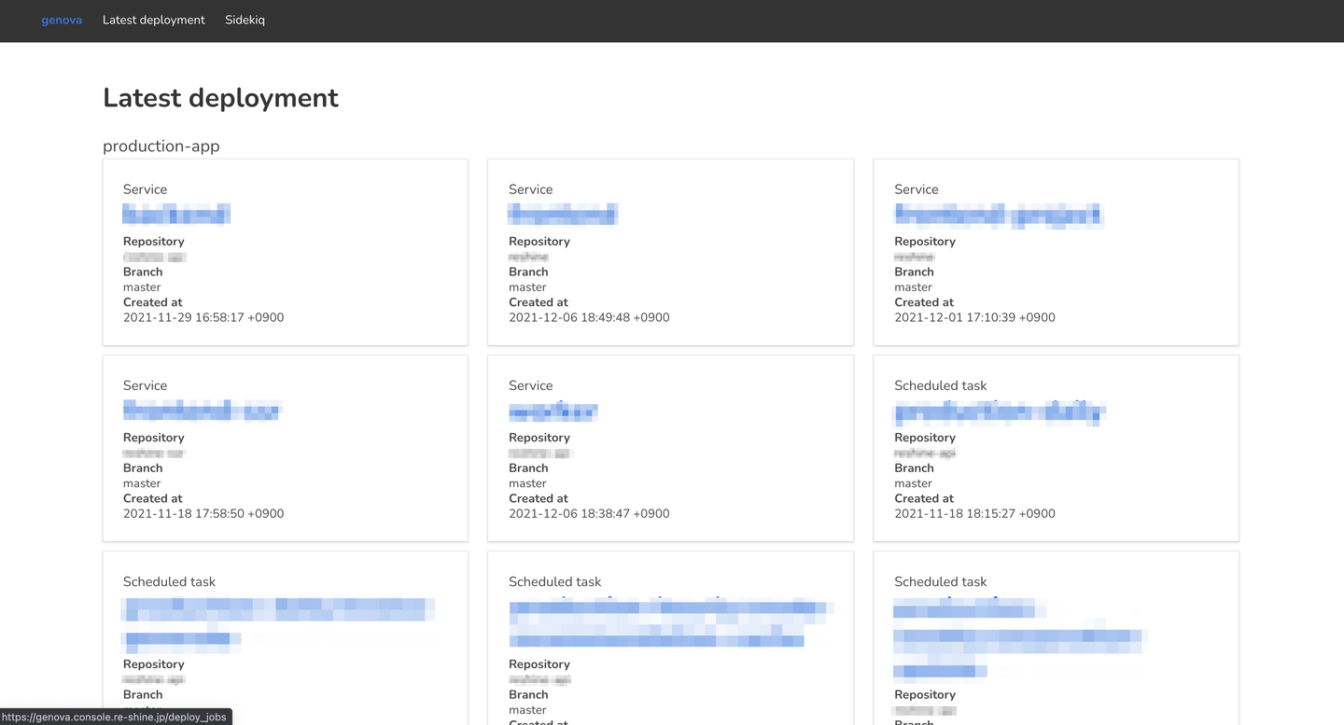Open service link in card created 2021-12-06 18:49:48

[x=563, y=215]
